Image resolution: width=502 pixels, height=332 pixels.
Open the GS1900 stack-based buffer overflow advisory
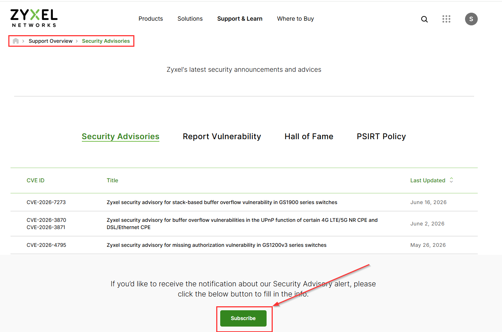pyautogui.click(x=222, y=202)
